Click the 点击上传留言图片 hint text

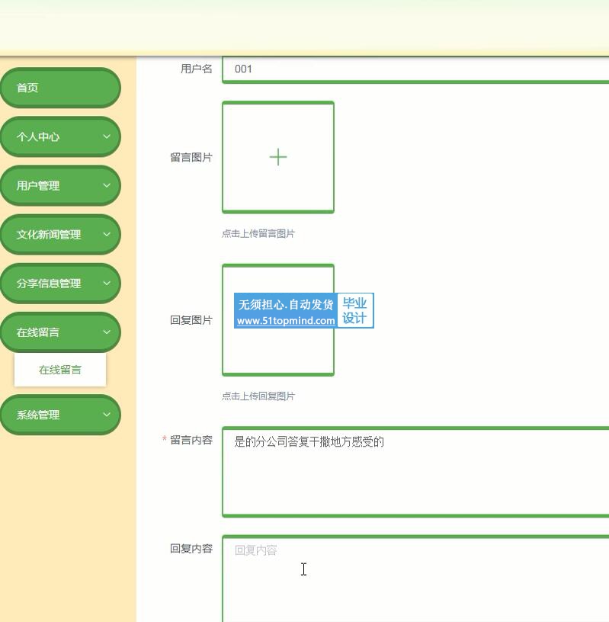pyautogui.click(x=258, y=234)
